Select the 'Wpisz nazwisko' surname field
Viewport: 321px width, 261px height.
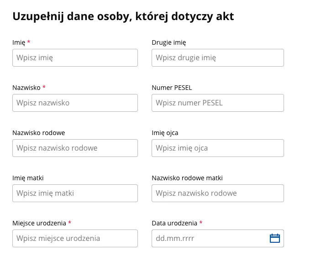coord(75,103)
